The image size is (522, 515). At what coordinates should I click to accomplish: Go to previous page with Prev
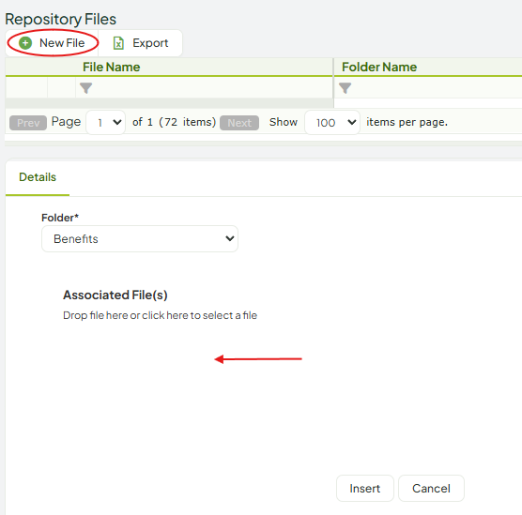[28, 123]
